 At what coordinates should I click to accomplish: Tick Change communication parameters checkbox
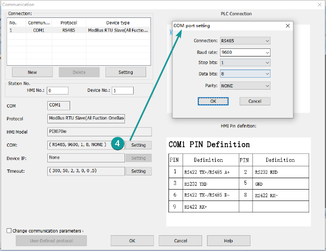point(9,230)
